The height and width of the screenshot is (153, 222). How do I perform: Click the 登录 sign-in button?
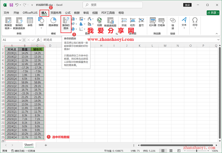tap(187, 5)
